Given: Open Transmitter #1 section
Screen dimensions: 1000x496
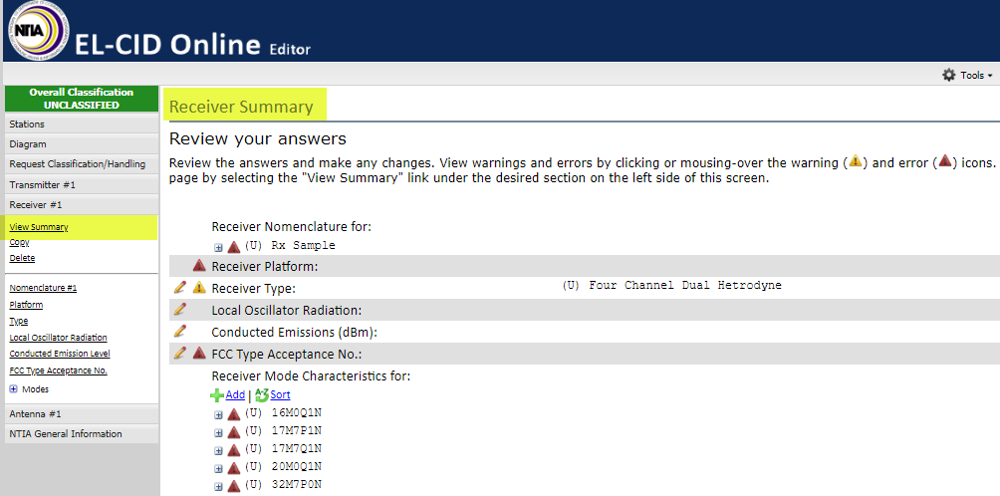Looking at the screenshot, I should click(82, 185).
